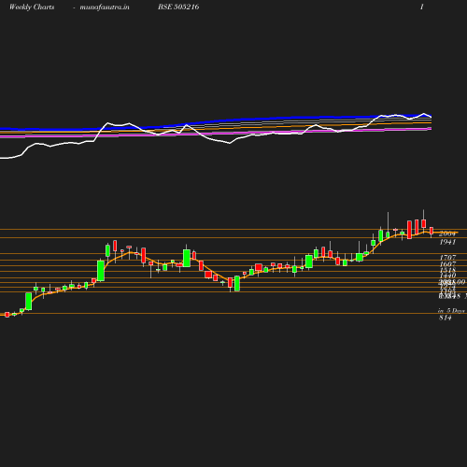Viewport: 467px width, 467px height.
Task: Click the '1440' price level label
Action: [447, 276]
